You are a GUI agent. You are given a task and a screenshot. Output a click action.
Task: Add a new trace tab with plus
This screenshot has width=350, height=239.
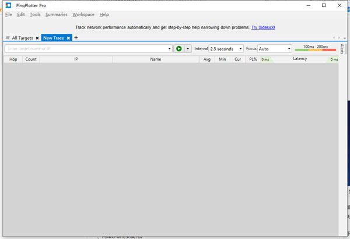tap(76, 38)
